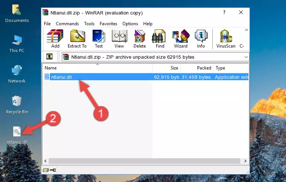This screenshot has width=286, height=182.
Task: Open the Favorites menu
Action: [108, 24]
